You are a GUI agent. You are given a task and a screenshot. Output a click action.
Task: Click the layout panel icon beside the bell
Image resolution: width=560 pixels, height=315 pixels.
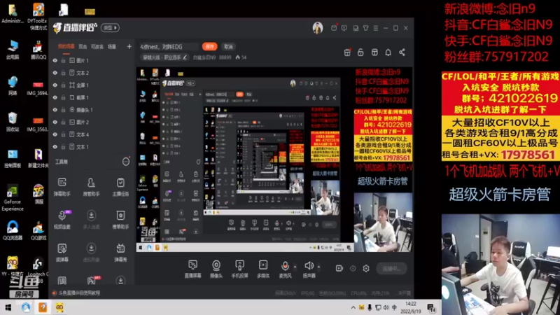click(374, 52)
